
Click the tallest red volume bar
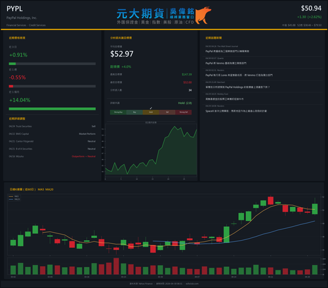[116, 266]
